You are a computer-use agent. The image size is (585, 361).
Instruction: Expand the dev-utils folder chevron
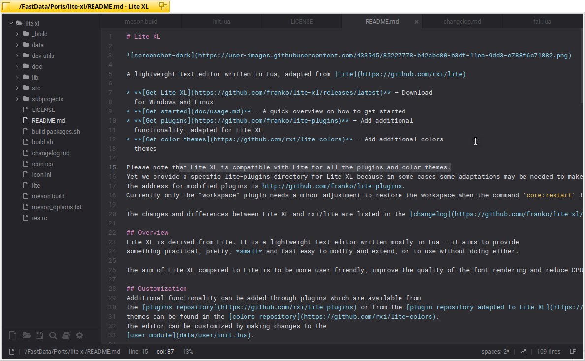[x=17, y=56]
